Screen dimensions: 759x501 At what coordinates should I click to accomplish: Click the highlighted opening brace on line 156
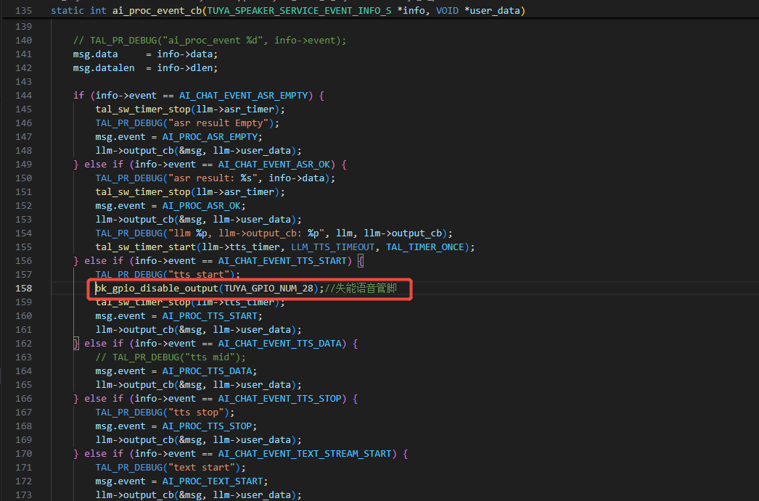click(x=361, y=261)
